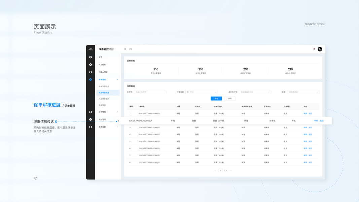Focus the 车牌号 input field

pos(150,92)
